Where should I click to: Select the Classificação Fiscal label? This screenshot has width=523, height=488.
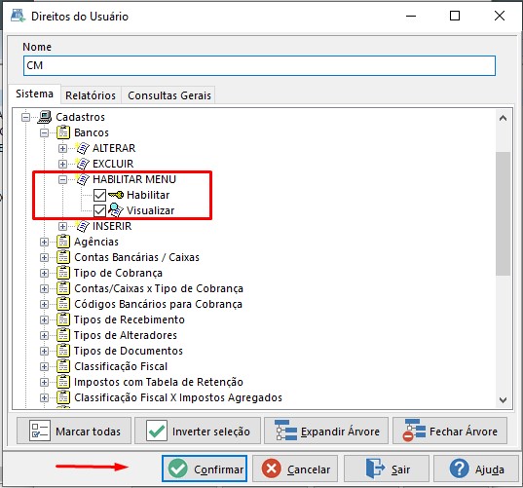pyautogui.click(x=121, y=366)
